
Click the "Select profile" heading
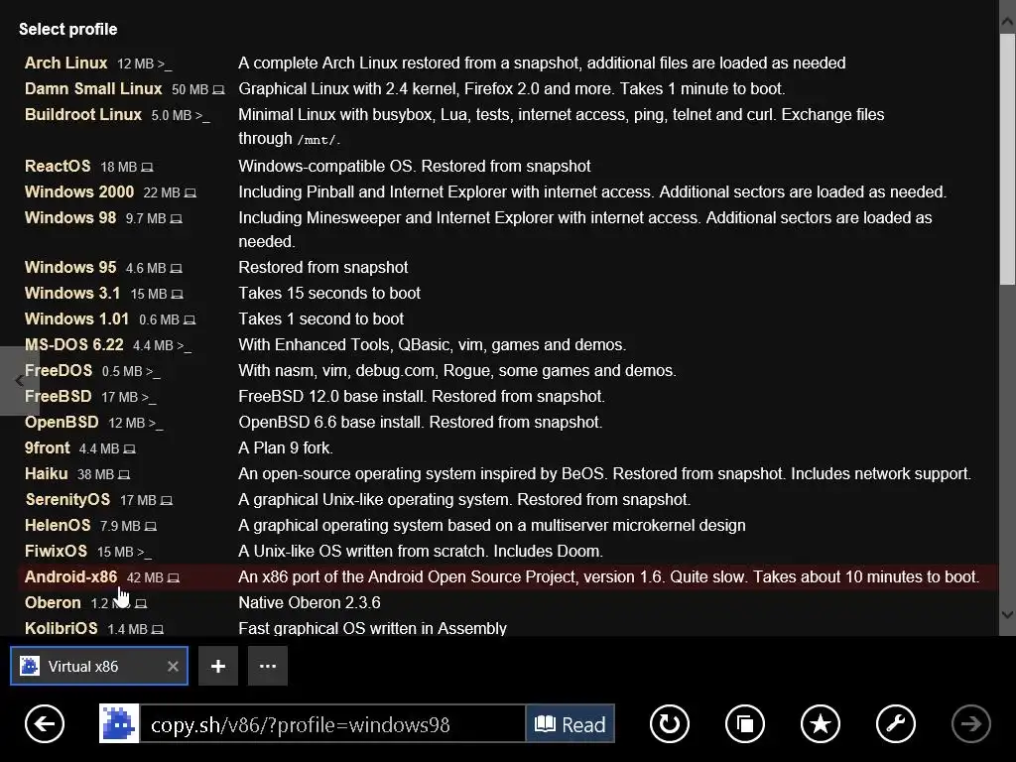[68, 29]
